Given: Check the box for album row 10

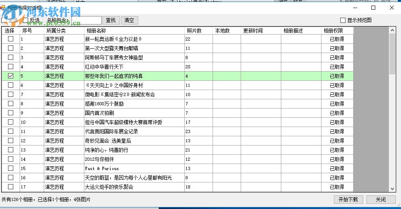Looking at the screenshot, I should (10, 122).
